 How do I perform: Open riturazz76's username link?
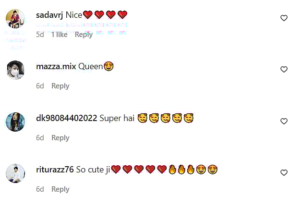tap(55, 170)
